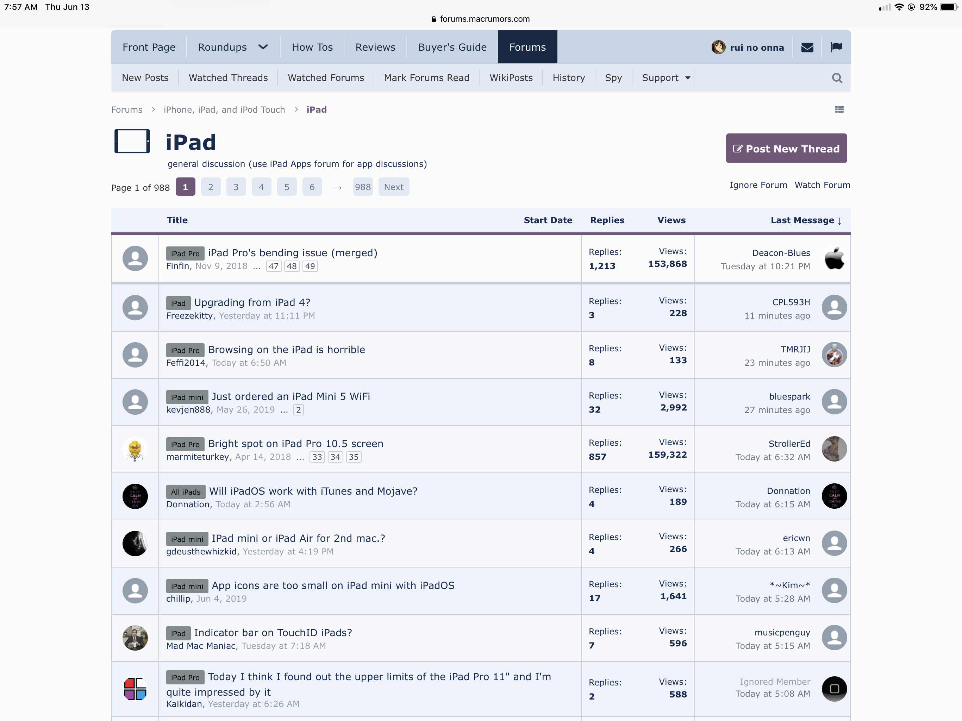The width and height of the screenshot is (962, 721).
Task: Click the large iPad forum icon
Action: [x=132, y=141]
